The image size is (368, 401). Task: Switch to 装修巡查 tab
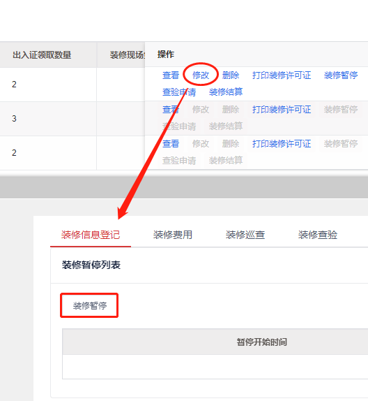[245, 235]
